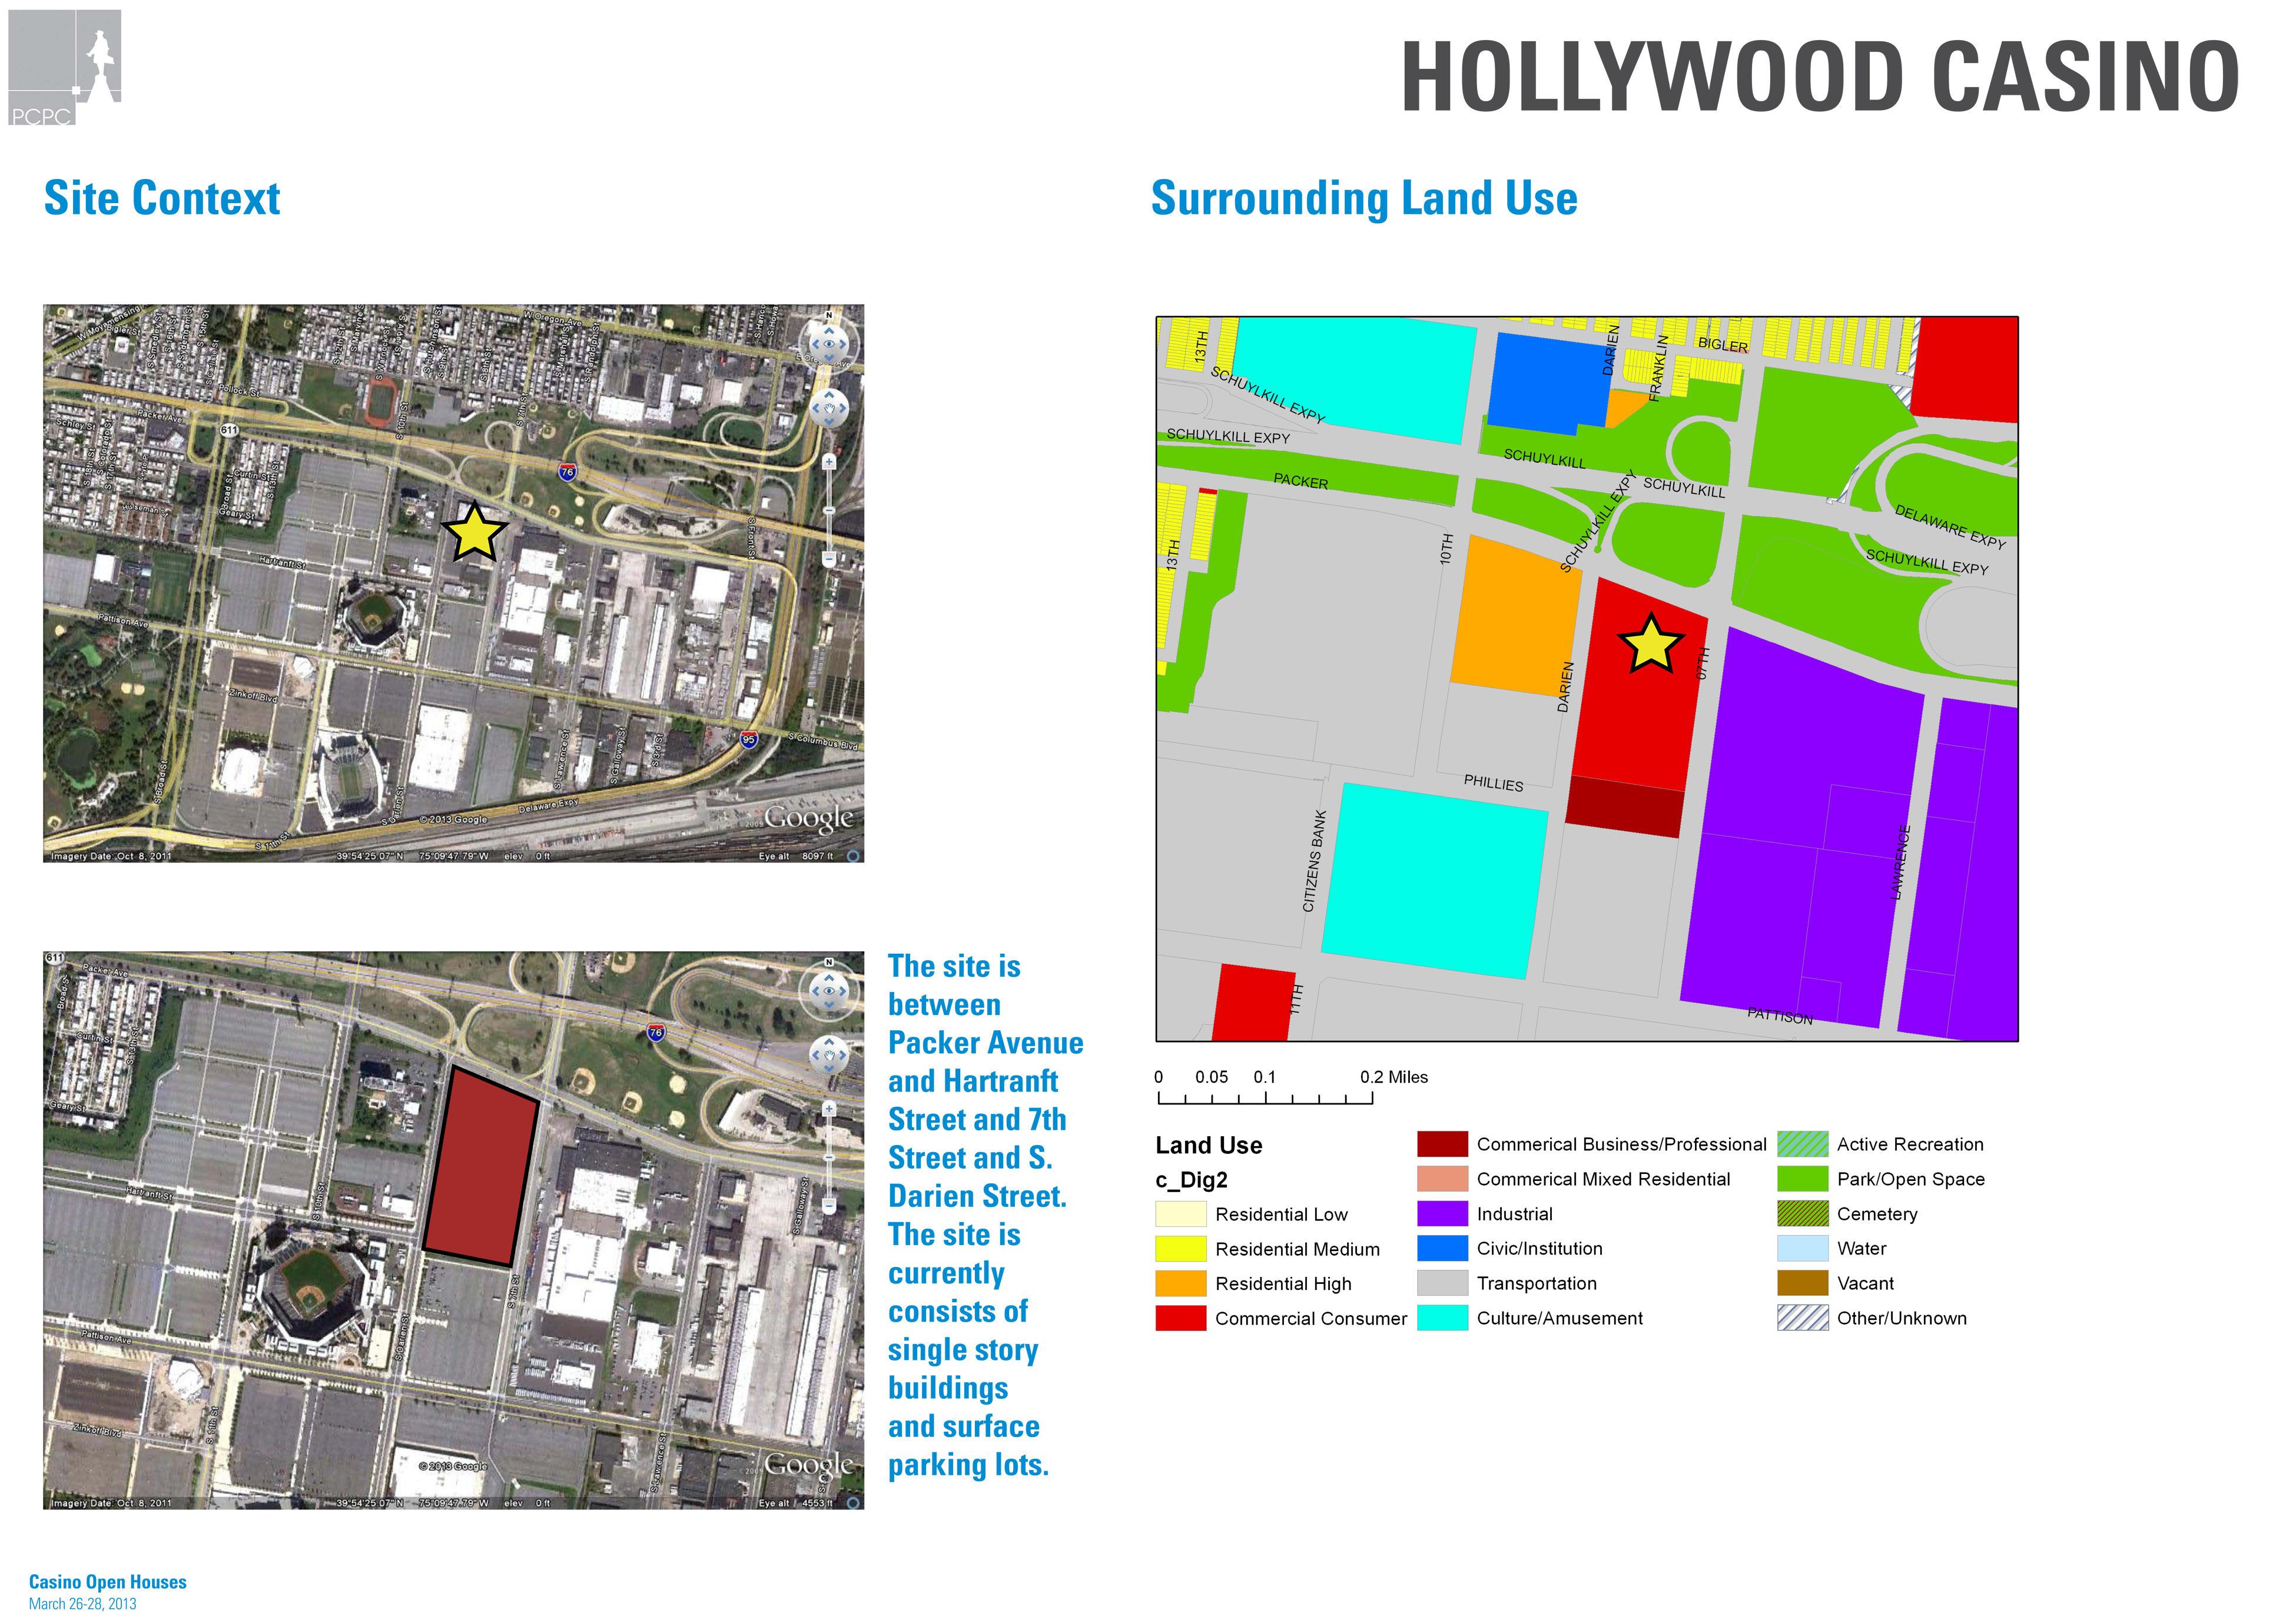Click the 10TH street label on the map
The width and height of the screenshot is (2296, 1616).
tap(1446, 550)
